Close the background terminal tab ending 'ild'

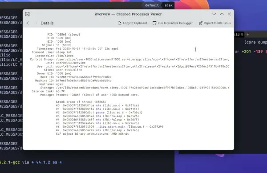pyautogui.click(x=242, y=34)
